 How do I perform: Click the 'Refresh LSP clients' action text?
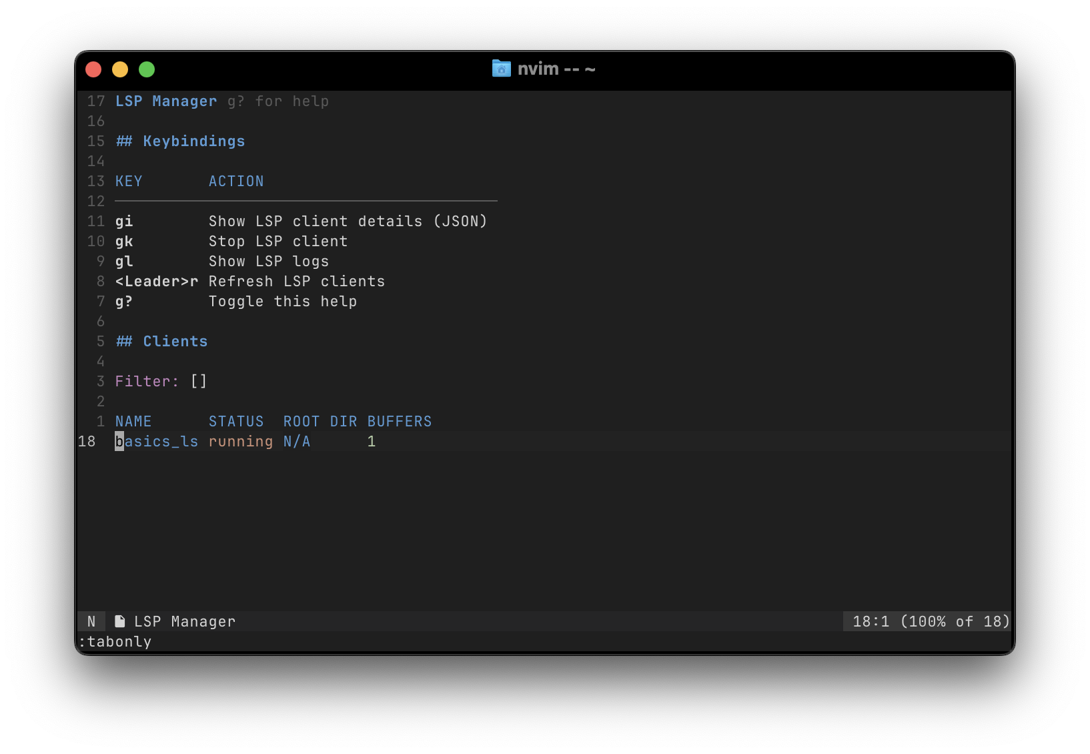297,281
